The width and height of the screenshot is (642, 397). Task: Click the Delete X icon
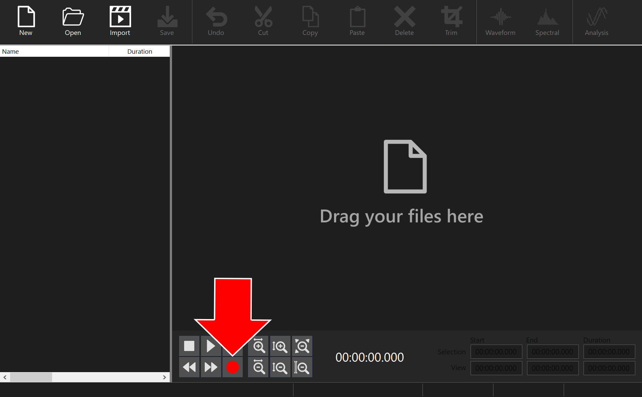tap(404, 16)
